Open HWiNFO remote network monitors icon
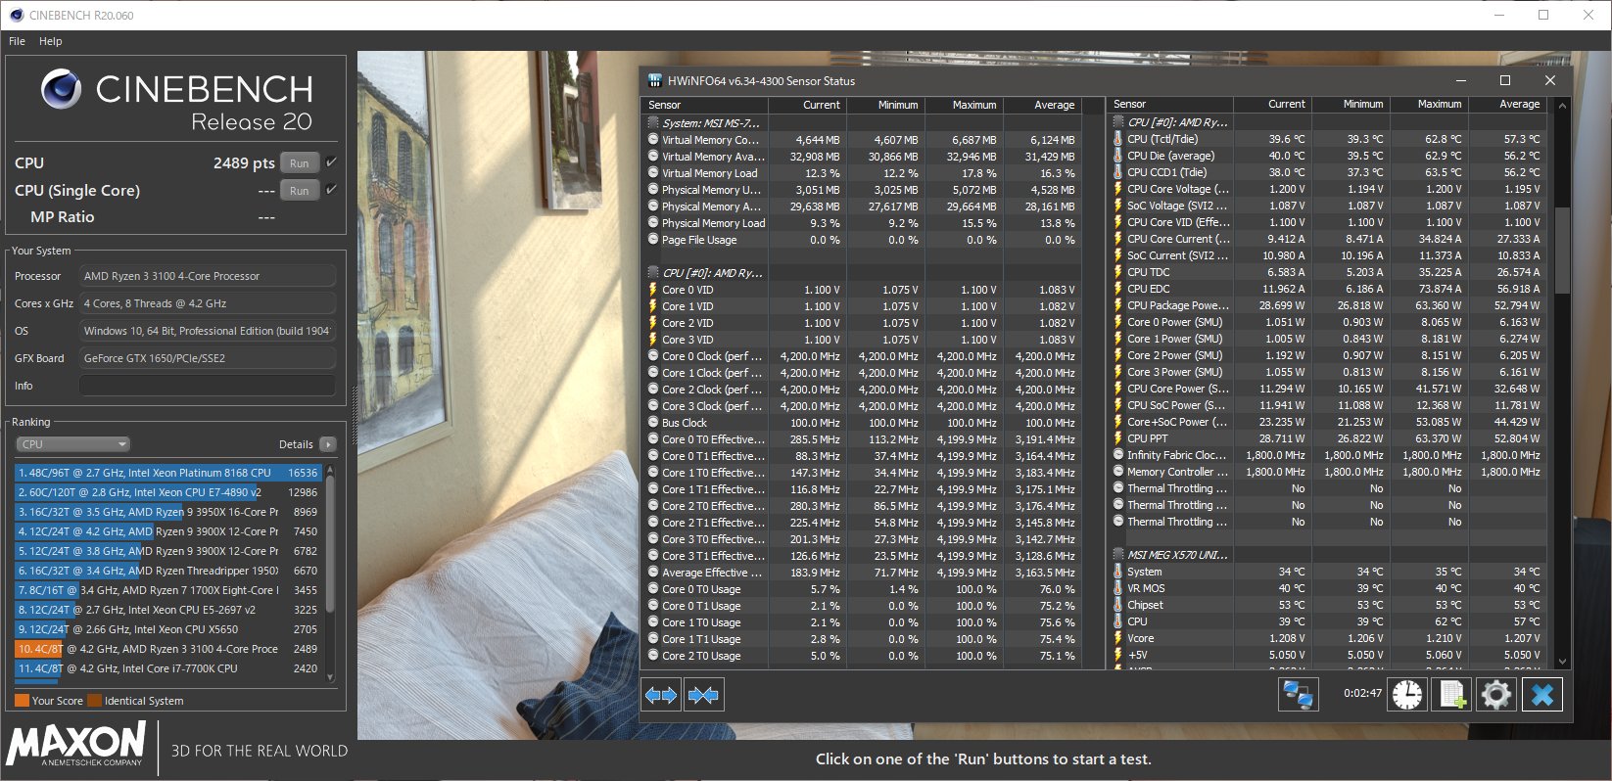The width and height of the screenshot is (1612, 781). pos(1298,695)
